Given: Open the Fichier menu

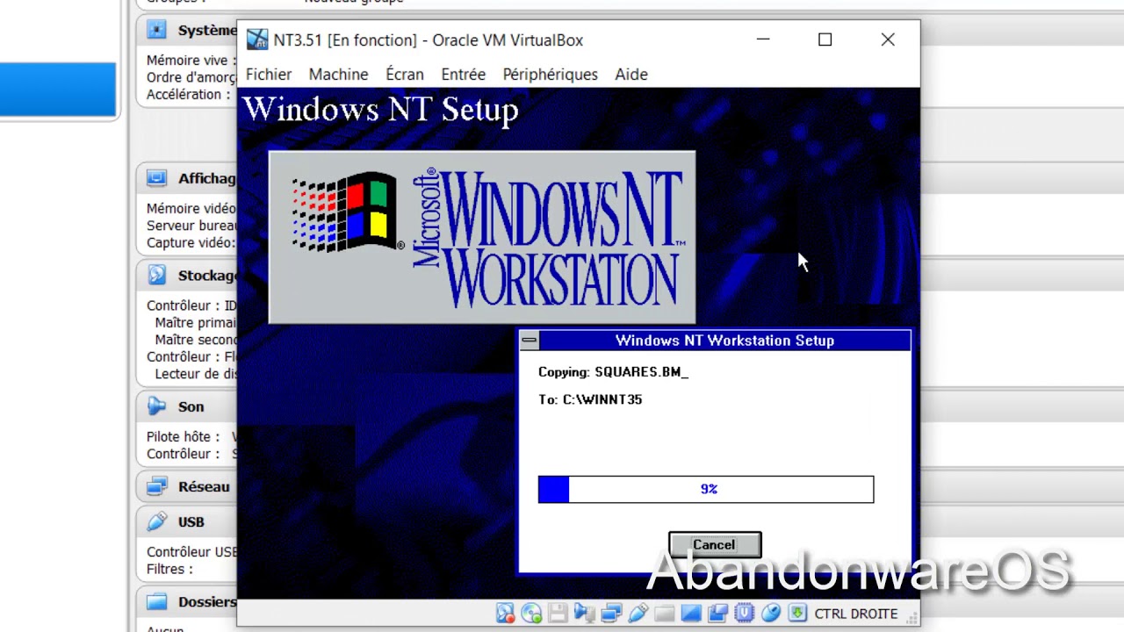Looking at the screenshot, I should [x=269, y=75].
